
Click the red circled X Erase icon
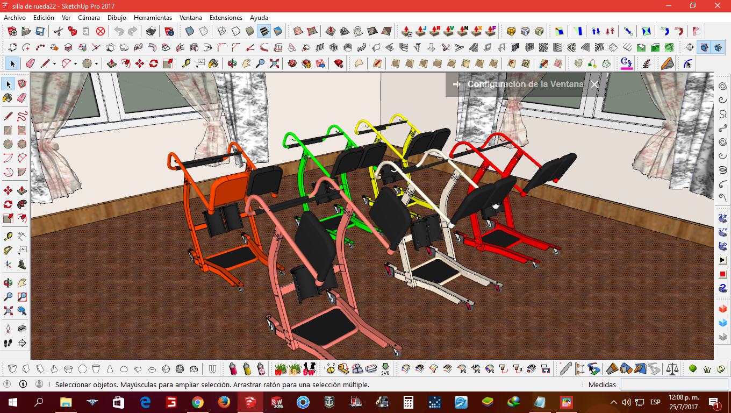(100, 31)
